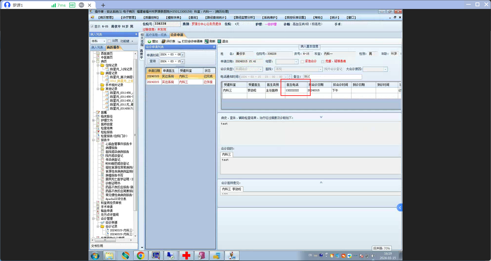Collapse the 住院记录 tree folder
This screenshot has height=261, width=491.
point(98,65)
